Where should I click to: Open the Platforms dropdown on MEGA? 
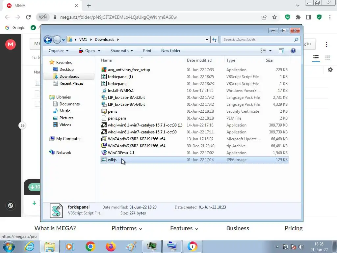(x=127, y=228)
